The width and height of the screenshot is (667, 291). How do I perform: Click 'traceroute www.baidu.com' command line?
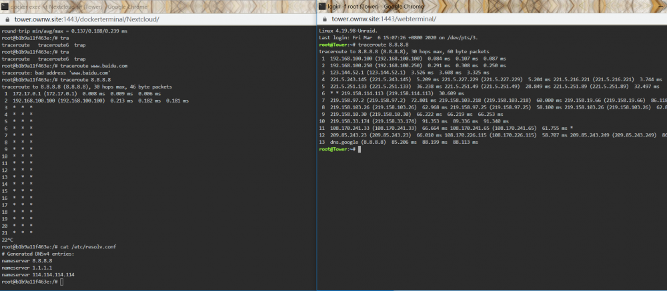65,66
